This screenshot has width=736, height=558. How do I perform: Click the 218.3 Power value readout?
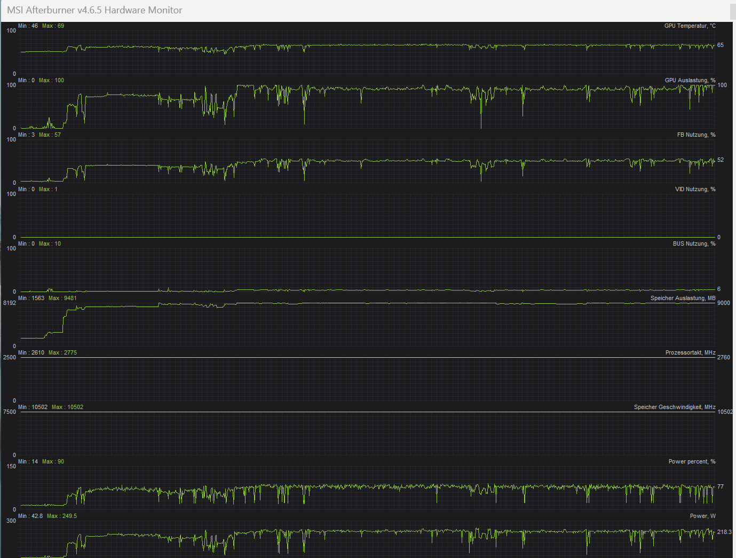725,531
